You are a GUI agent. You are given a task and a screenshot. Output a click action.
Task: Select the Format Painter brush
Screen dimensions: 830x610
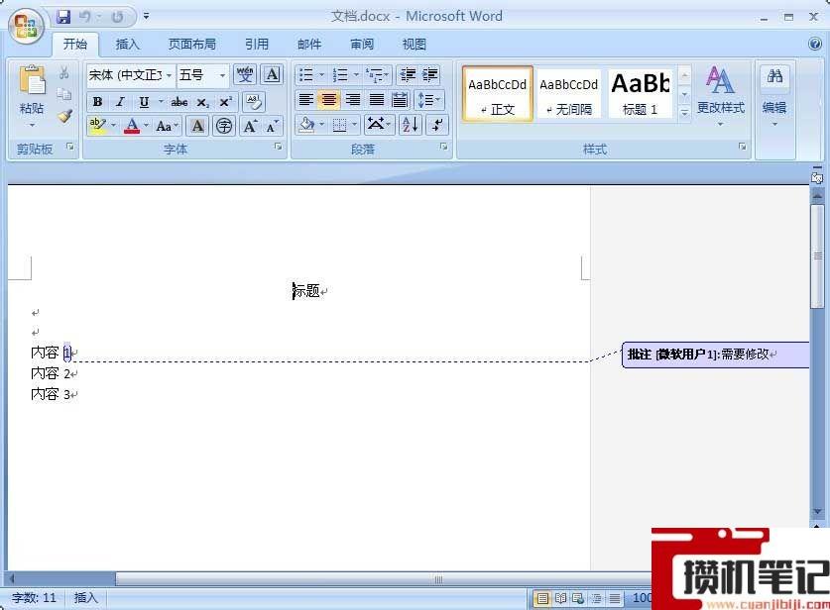tap(64, 116)
